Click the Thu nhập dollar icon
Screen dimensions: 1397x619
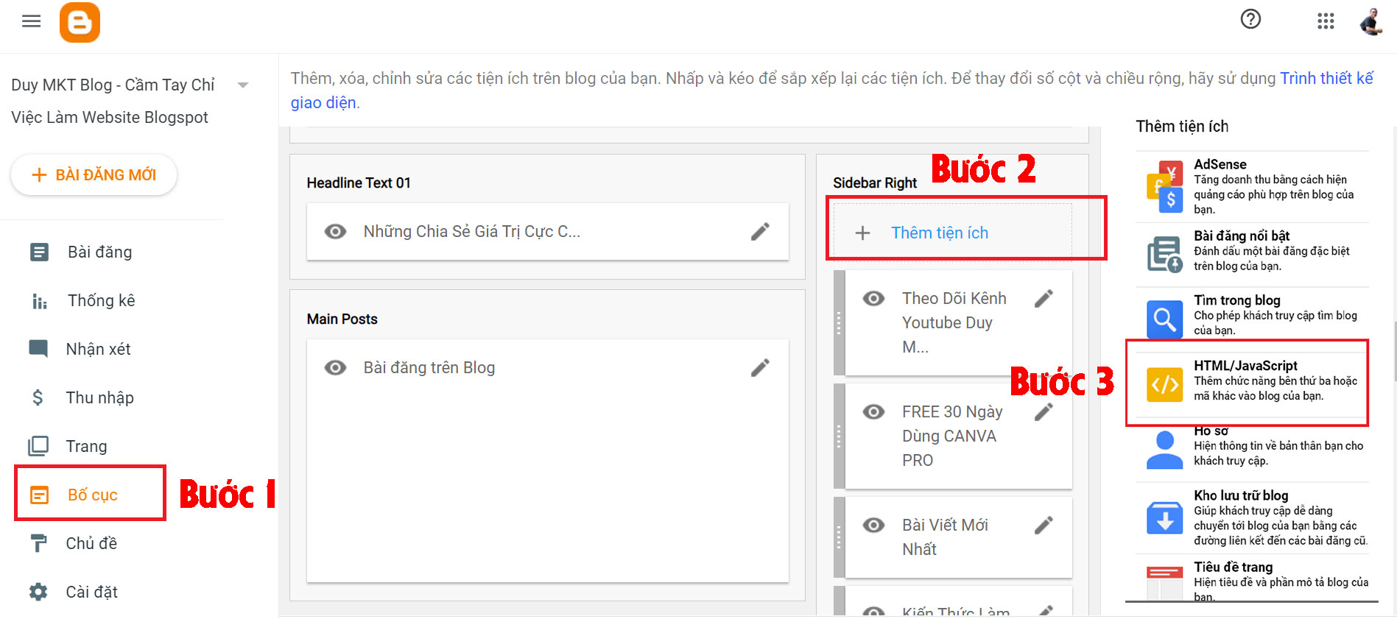pyautogui.click(x=38, y=398)
